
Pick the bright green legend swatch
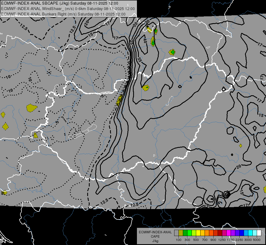point(189,233)
